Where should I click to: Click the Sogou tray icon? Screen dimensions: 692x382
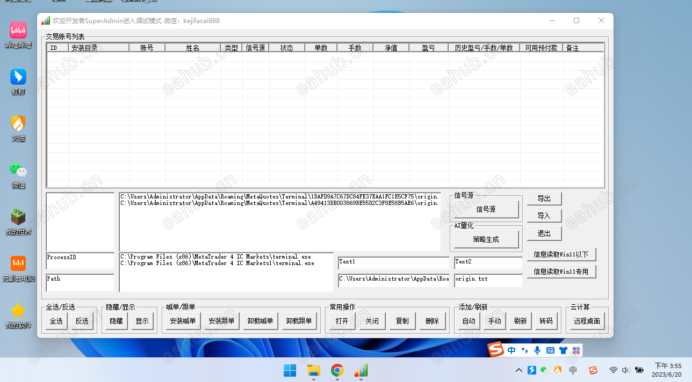click(x=593, y=370)
